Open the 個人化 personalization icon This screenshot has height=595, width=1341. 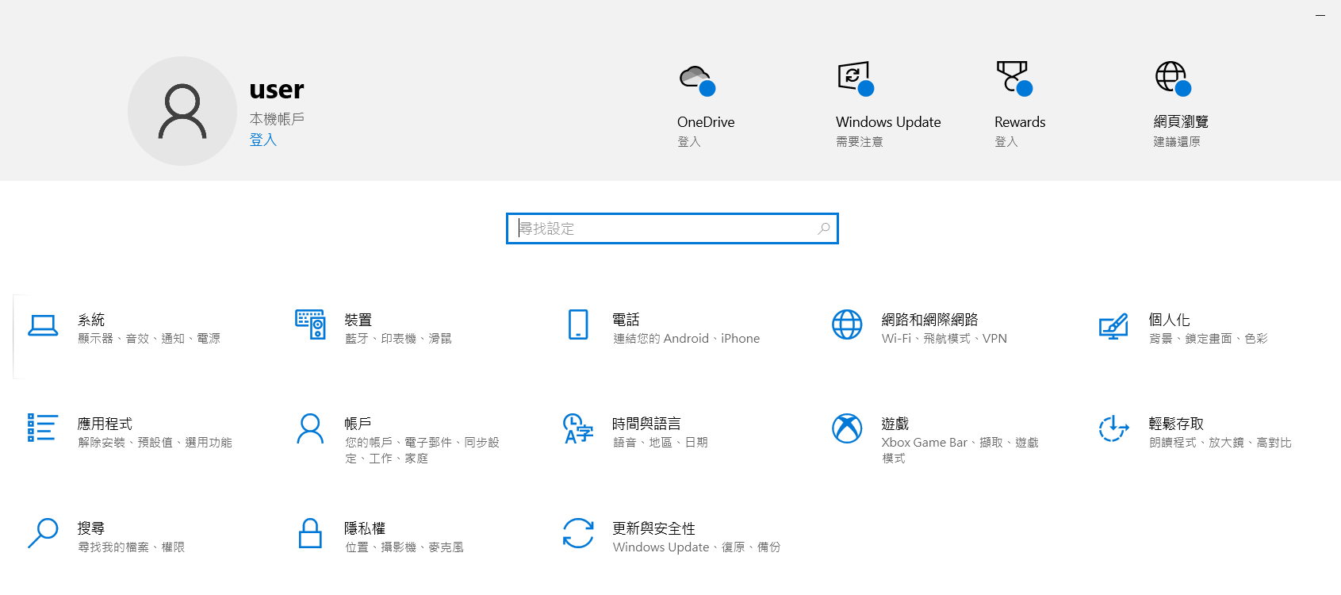(x=1113, y=326)
